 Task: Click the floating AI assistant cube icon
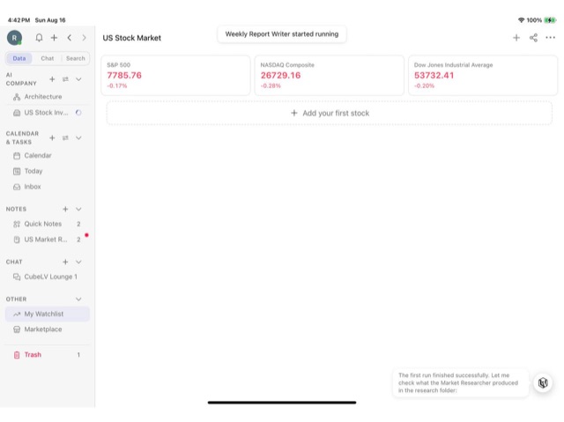pos(543,383)
